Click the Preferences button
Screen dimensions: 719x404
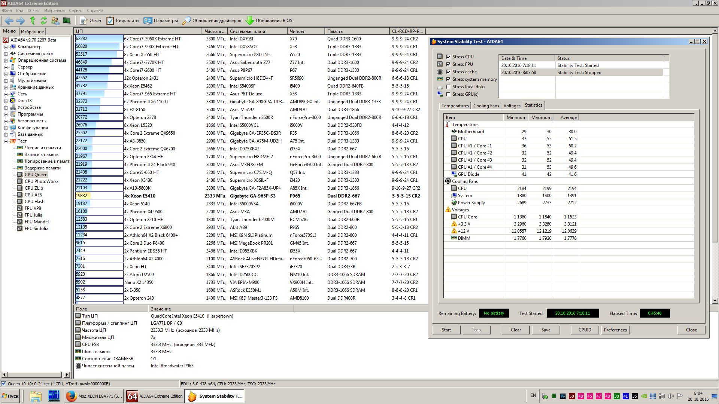pyautogui.click(x=615, y=330)
